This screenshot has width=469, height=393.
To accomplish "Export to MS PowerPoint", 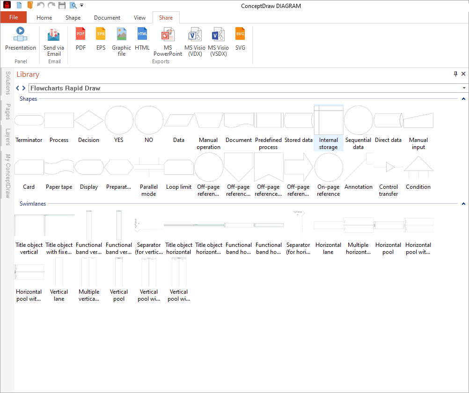I will pos(168,40).
